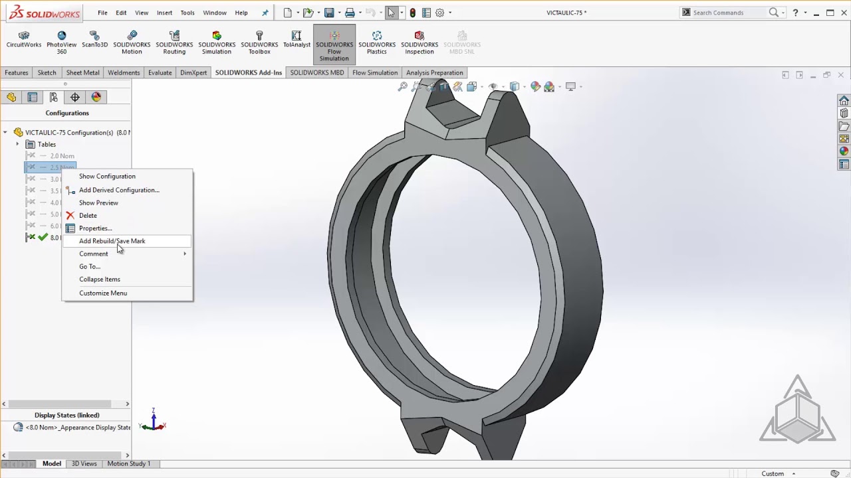
Task: Switch to 3D Views bottom tab
Action: coord(84,463)
